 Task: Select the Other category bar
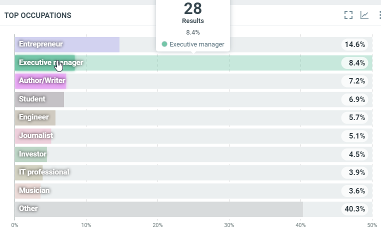pos(158,209)
